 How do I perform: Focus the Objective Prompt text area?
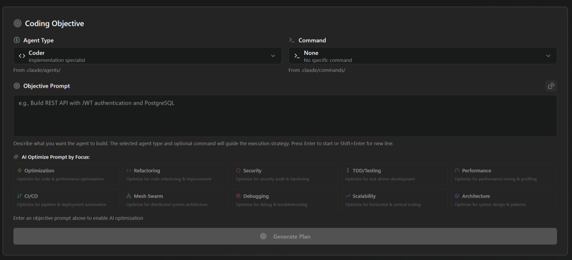pos(285,116)
